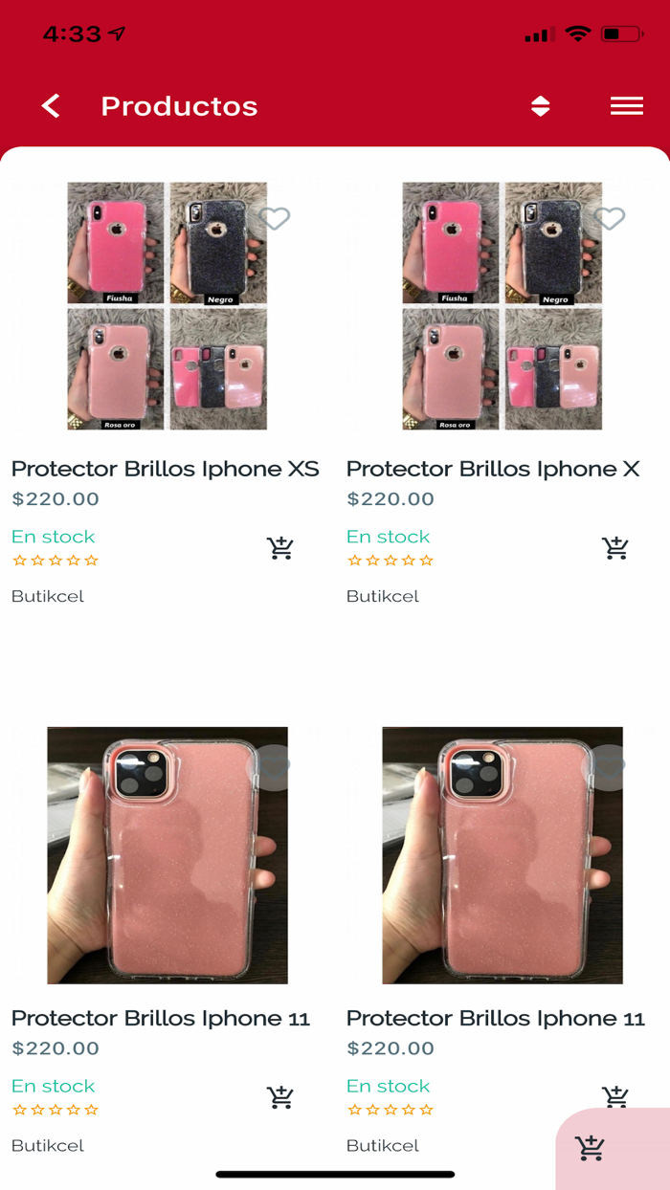
Task: Open Protector Brillos Iphone X title link
Action: [493, 469]
